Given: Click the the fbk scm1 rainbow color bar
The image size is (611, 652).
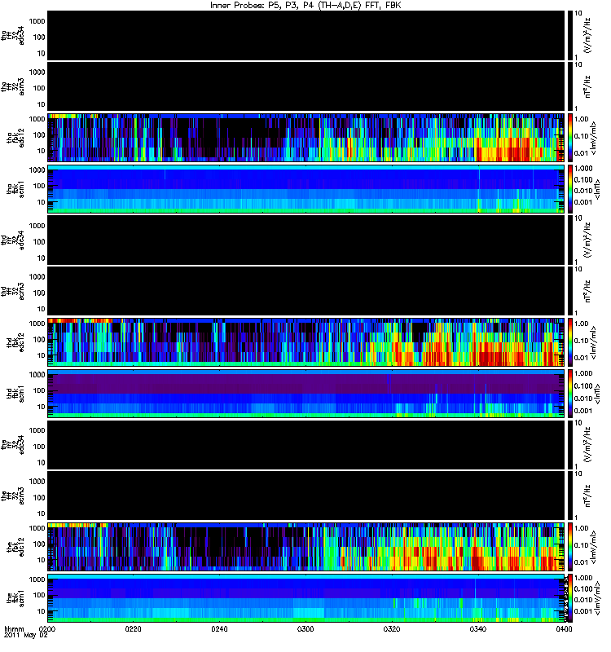Looking at the screenshot, I should 570,598.
